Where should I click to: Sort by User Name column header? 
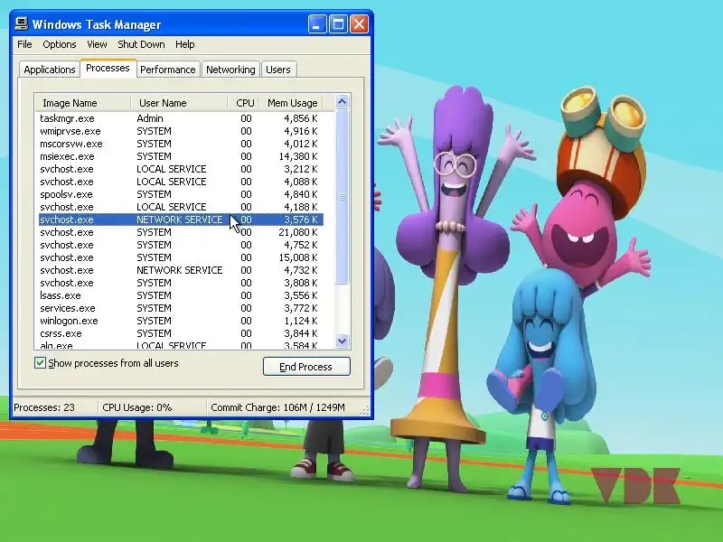[179, 103]
